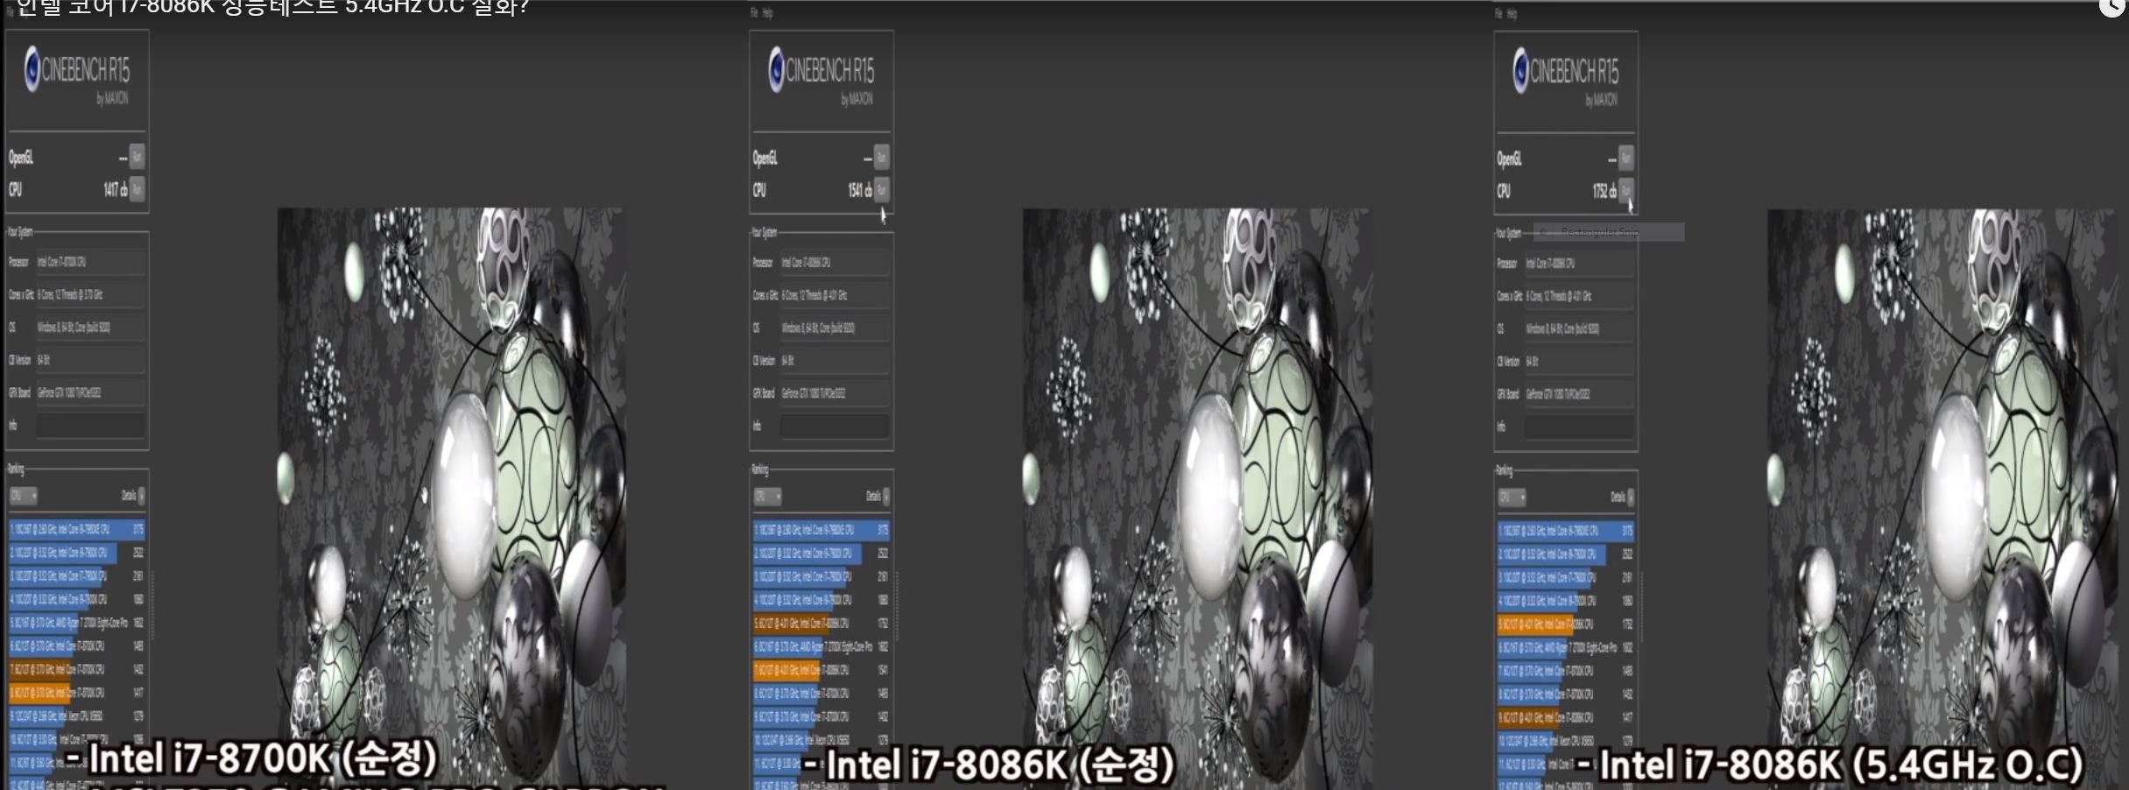Select the orange 1417 ranking row in the left window

[77, 693]
